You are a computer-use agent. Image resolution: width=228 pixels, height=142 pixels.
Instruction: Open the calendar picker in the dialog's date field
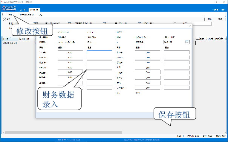(187, 42)
